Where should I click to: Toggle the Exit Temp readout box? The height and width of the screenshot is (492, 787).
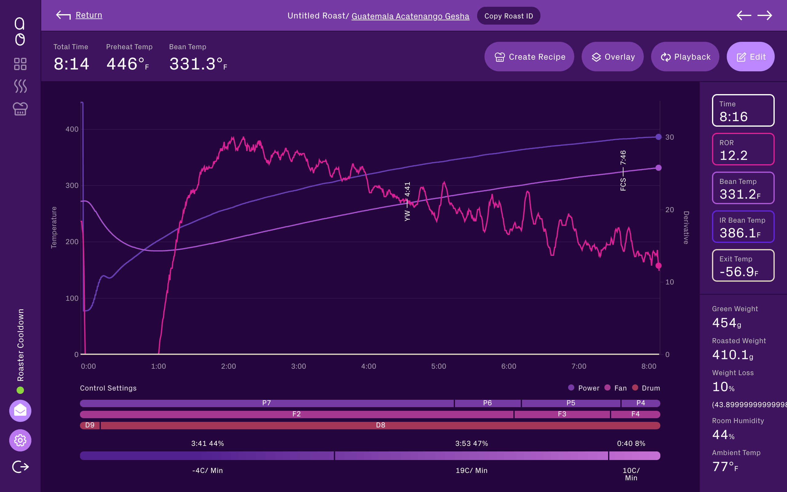(x=743, y=265)
